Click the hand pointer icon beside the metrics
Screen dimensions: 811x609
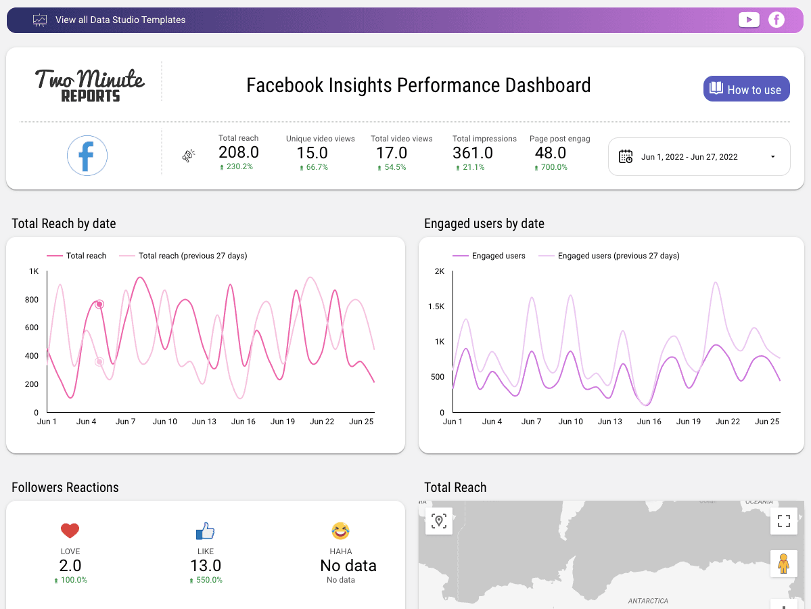point(188,154)
